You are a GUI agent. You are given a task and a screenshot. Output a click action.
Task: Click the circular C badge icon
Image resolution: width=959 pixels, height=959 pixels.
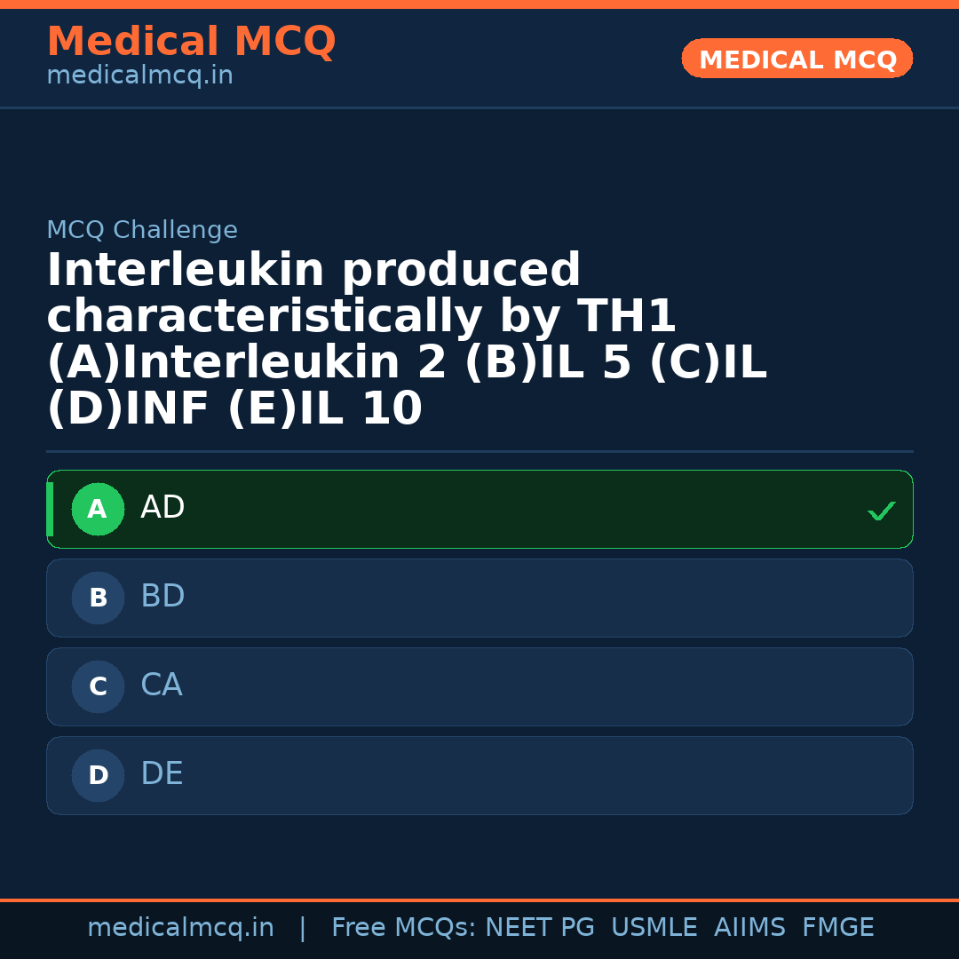[x=98, y=686]
